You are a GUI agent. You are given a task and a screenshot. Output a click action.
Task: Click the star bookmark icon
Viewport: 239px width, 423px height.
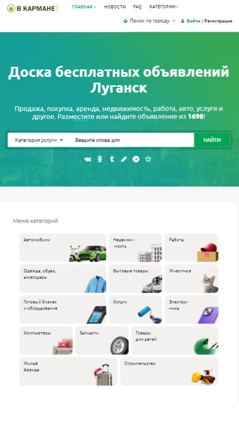[x=148, y=159]
